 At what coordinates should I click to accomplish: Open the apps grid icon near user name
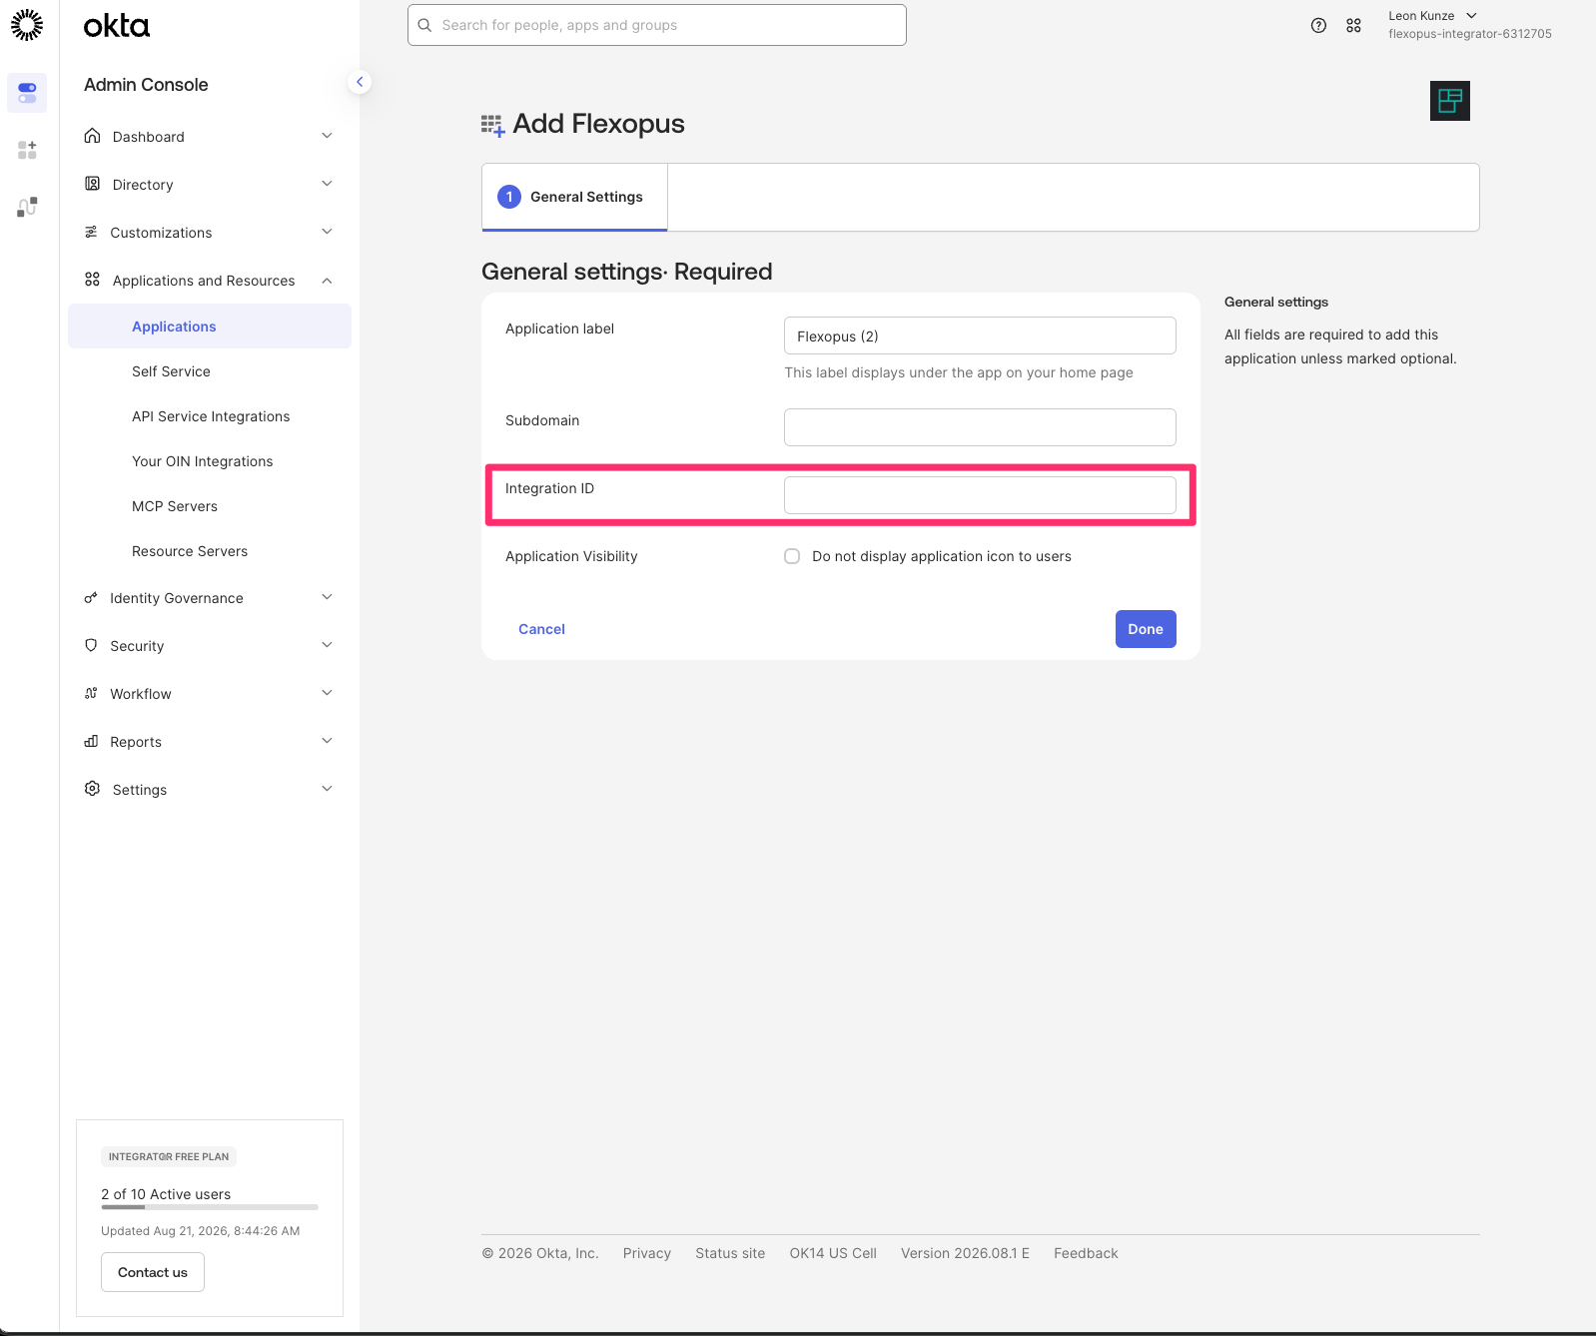click(x=1353, y=26)
